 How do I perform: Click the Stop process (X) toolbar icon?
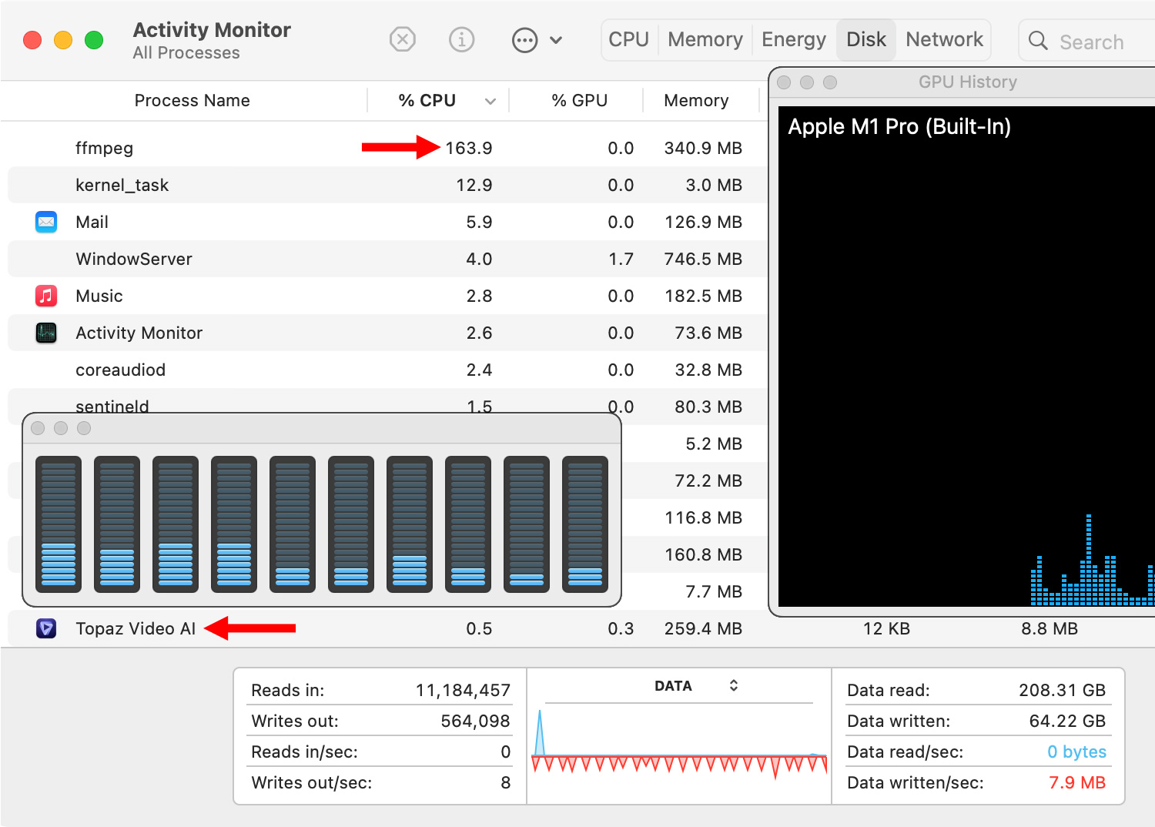click(403, 39)
